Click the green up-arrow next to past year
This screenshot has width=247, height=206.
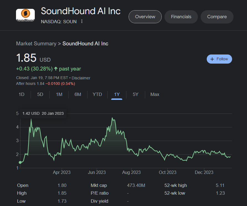click(56, 69)
